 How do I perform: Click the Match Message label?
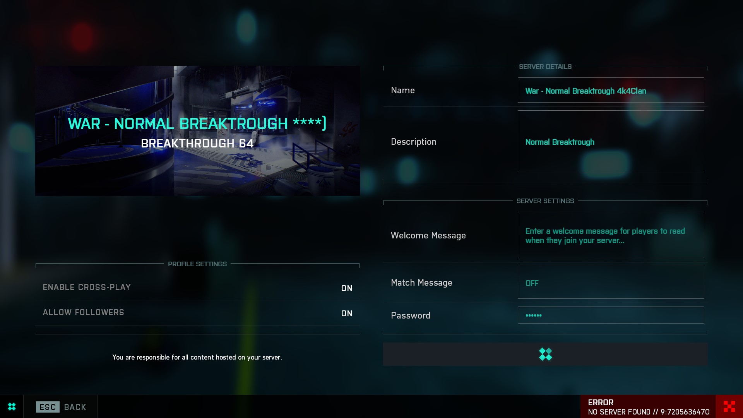(421, 283)
